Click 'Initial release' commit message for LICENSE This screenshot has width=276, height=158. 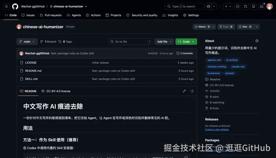(100, 63)
